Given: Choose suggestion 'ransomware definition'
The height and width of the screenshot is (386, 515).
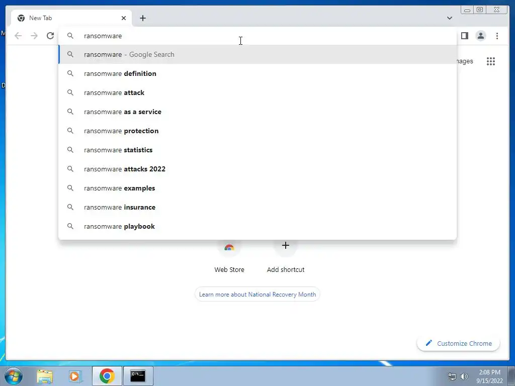Looking at the screenshot, I should point(257,73).
